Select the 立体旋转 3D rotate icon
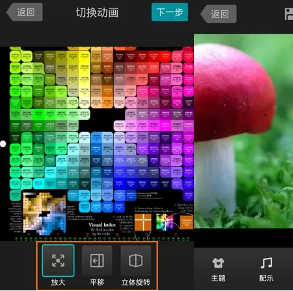The image size is (293, 291). [x=136, y=261]
